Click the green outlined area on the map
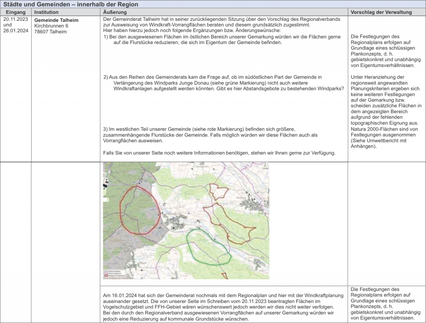This screenshot has height=323, width=426. 207,246
